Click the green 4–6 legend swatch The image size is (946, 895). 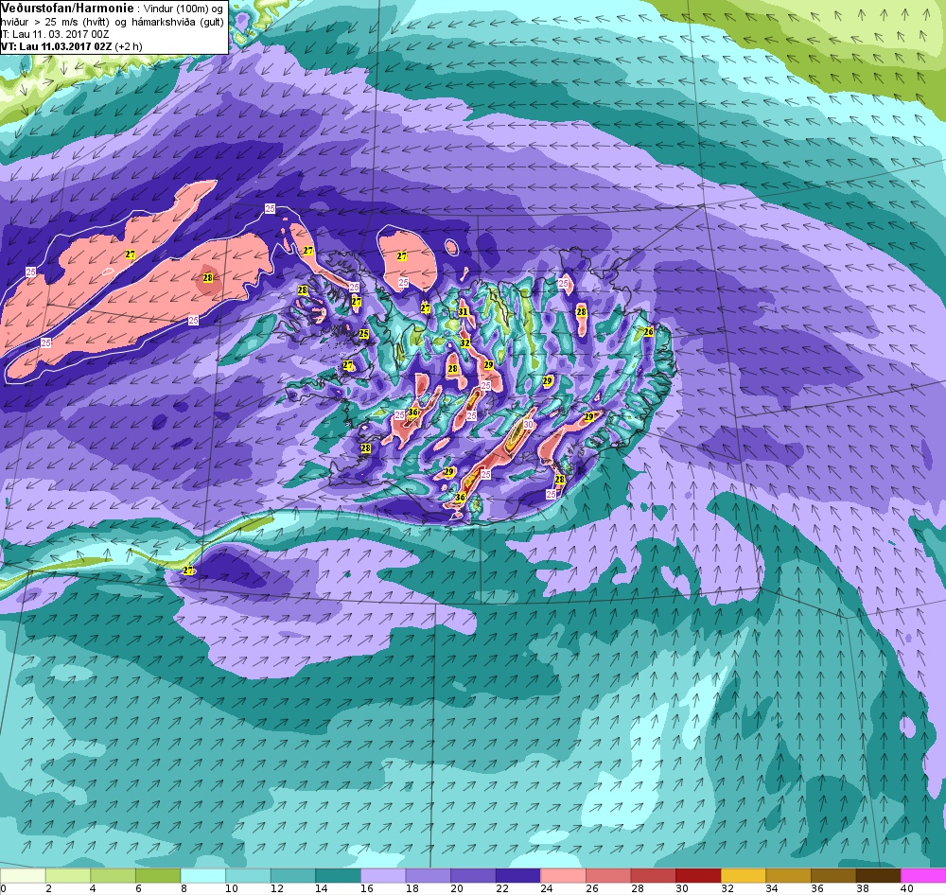(113, 876)
